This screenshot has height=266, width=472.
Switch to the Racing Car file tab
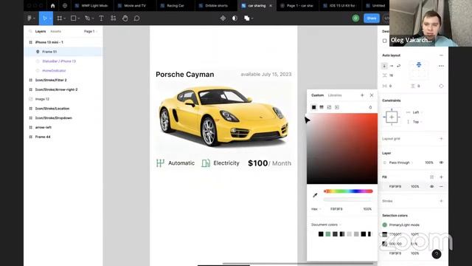click(x=176, y=6)
